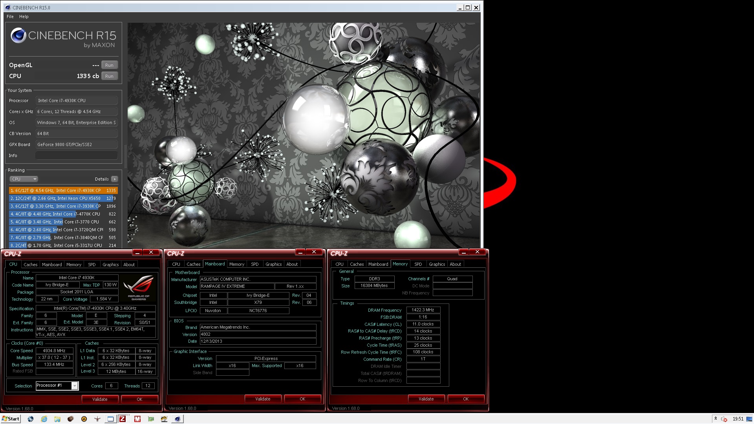Minimize the middle CPU-Z window
The height and width of the screenshot is (424, 754).
[x=300, y=252]
